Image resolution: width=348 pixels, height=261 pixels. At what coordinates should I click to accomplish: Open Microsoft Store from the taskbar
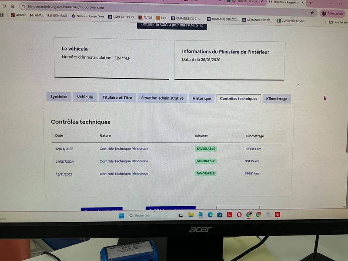(x=220, y=214)
